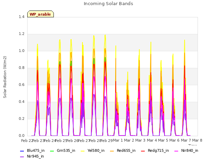Toggle the Grn535_in legend entry

63,150
